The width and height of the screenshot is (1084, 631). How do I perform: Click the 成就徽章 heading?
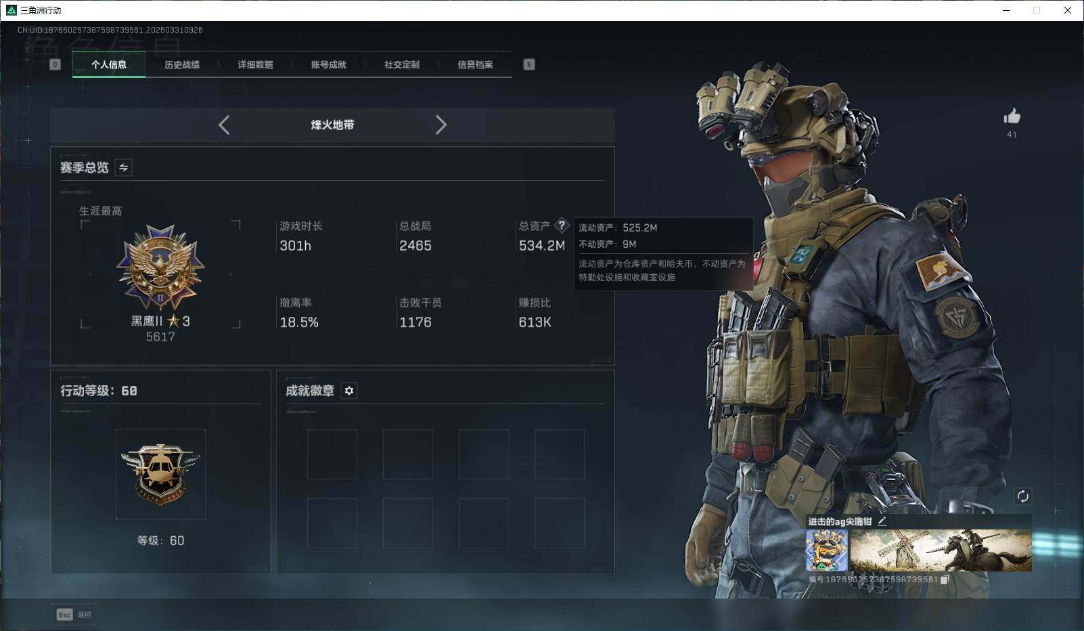(310, 391)
